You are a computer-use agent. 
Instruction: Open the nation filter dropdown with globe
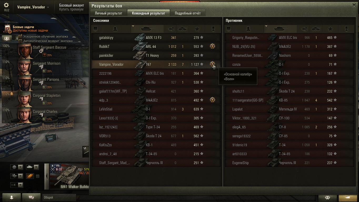coord(17,167)
